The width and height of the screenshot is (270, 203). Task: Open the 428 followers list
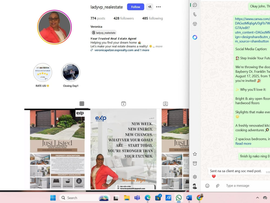(x=123, y=18)
